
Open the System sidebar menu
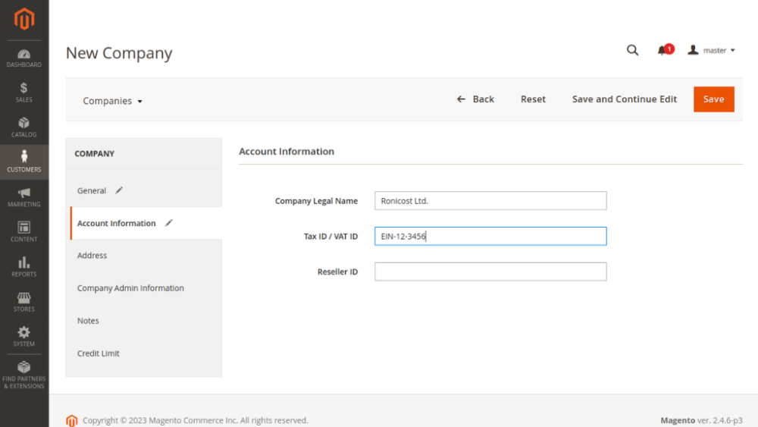(x=24, y=336)
